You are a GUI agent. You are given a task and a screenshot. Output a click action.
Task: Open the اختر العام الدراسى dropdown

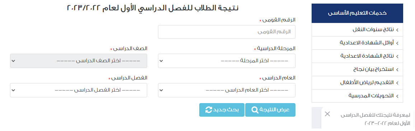coord(227,90)
